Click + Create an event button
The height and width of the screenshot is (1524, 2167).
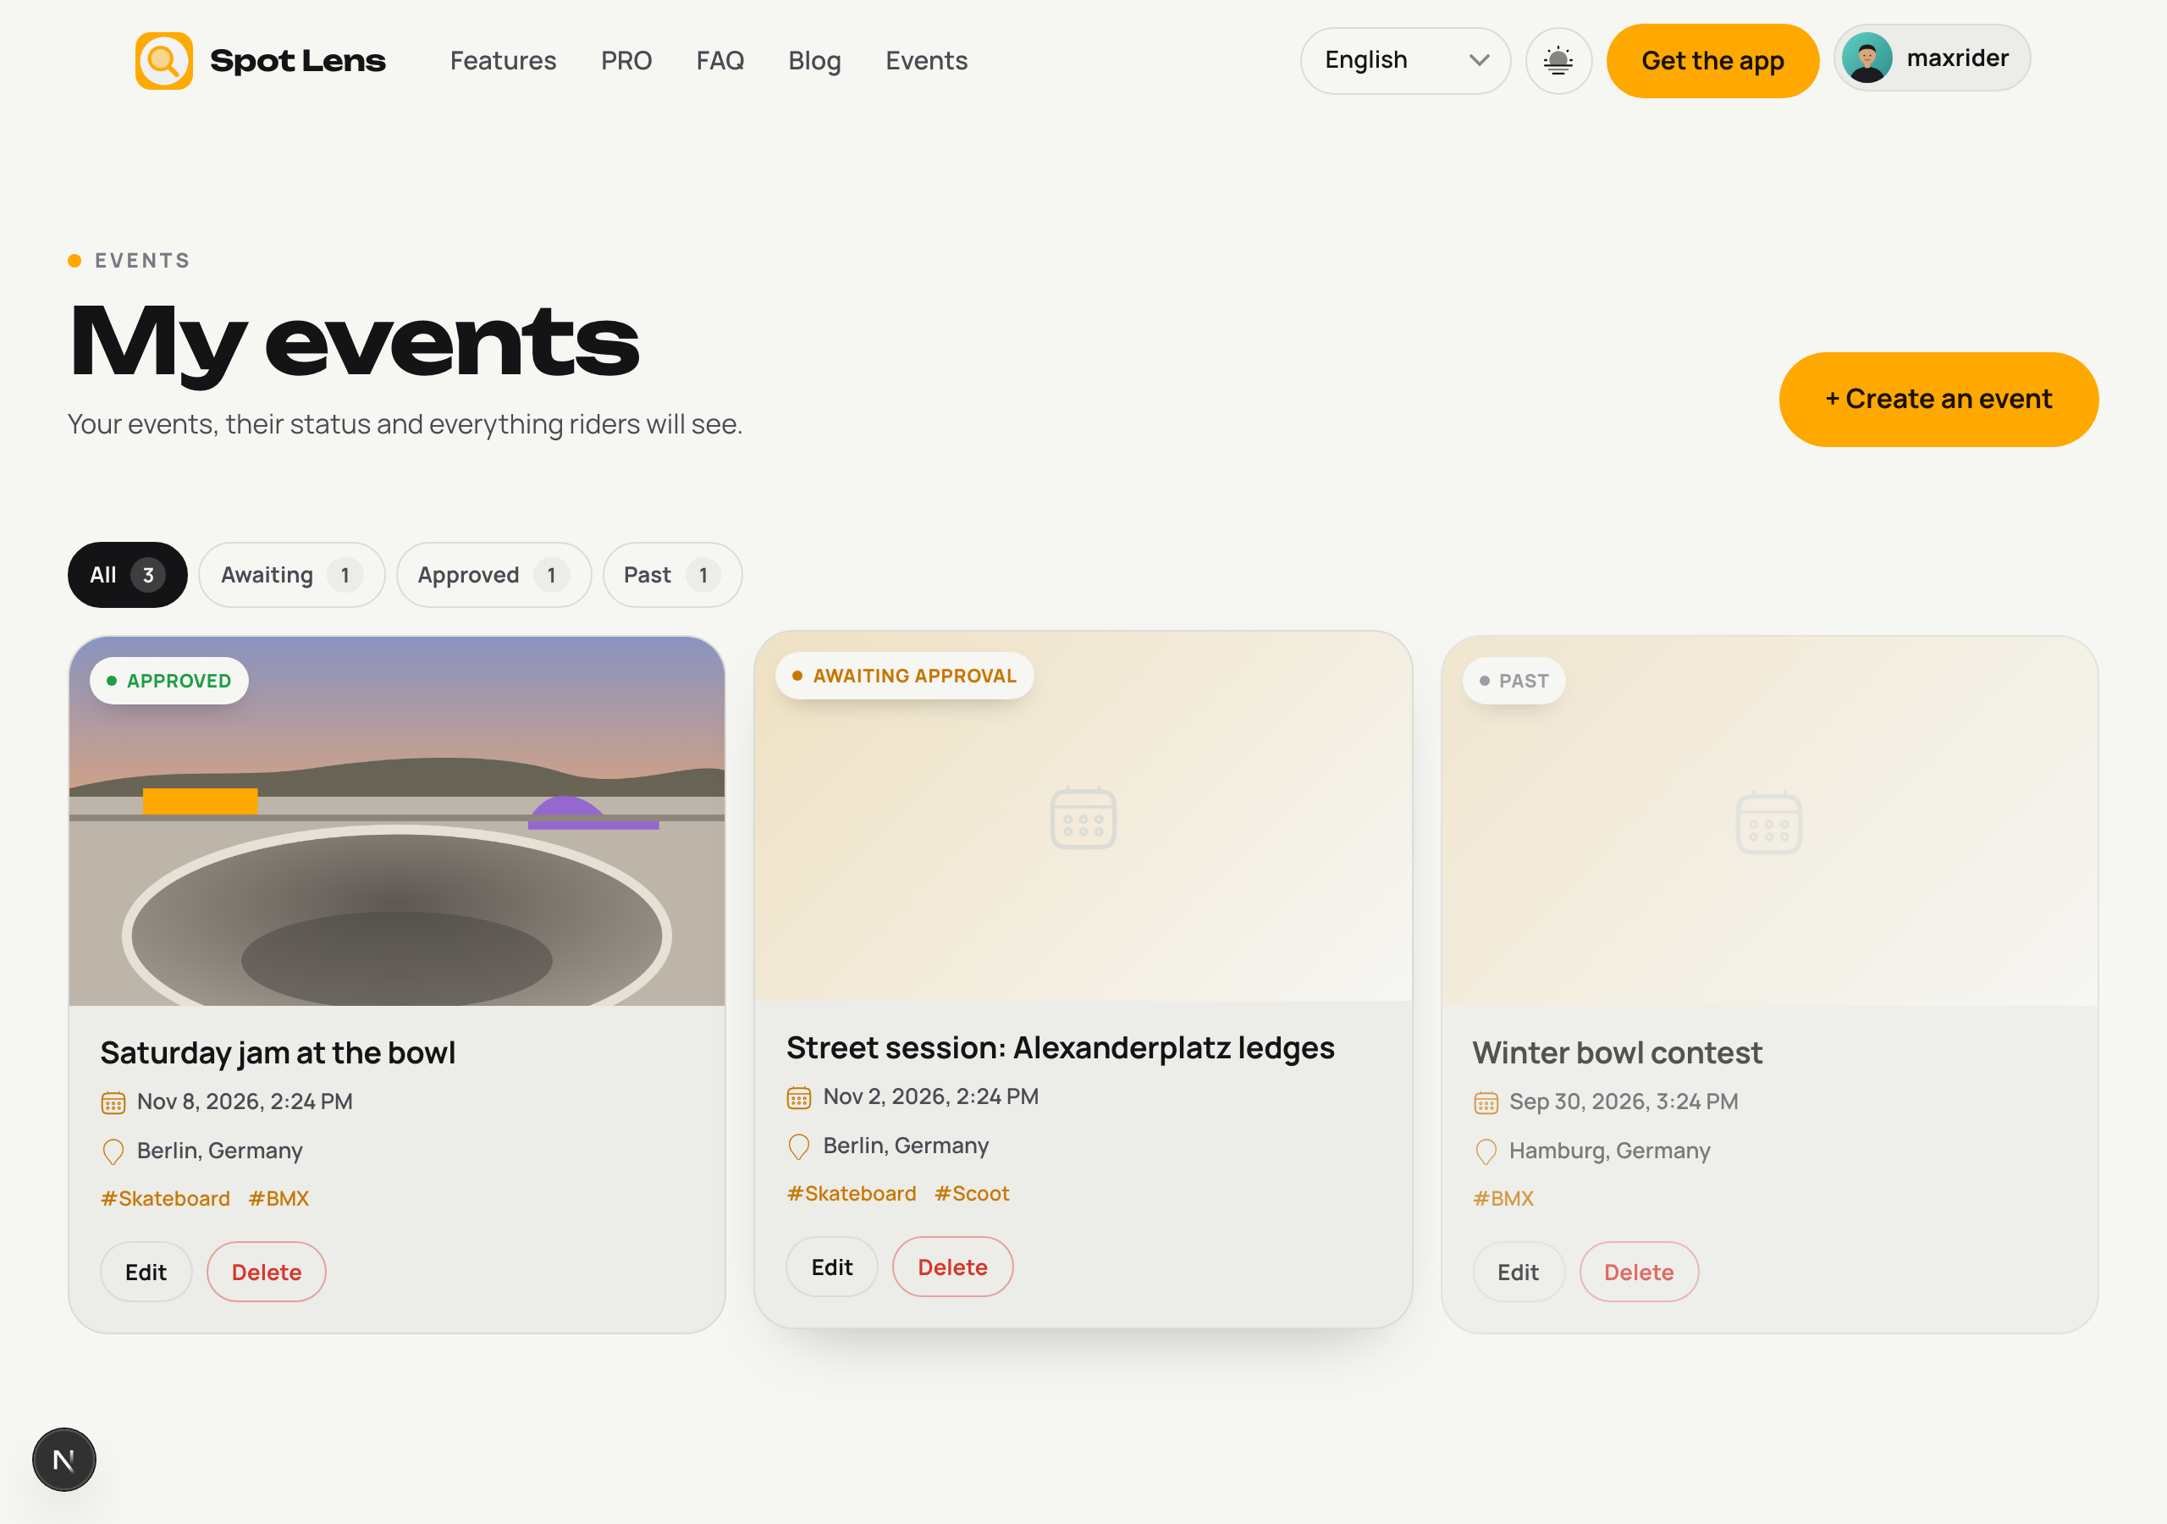click(1939, 400)
